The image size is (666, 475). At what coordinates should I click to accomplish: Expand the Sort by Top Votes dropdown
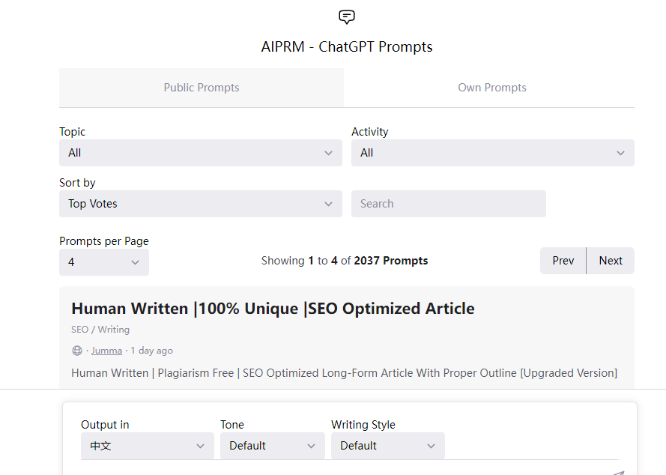pos(201,204)
